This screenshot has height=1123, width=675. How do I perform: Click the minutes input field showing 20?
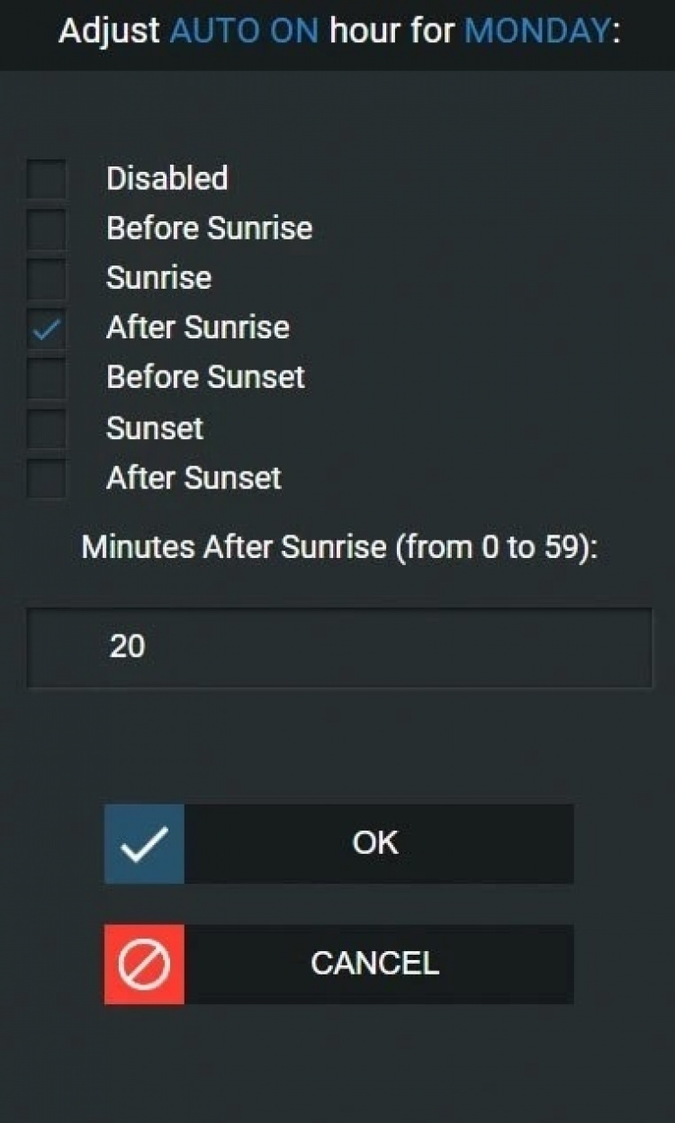(x=338, y=646)
